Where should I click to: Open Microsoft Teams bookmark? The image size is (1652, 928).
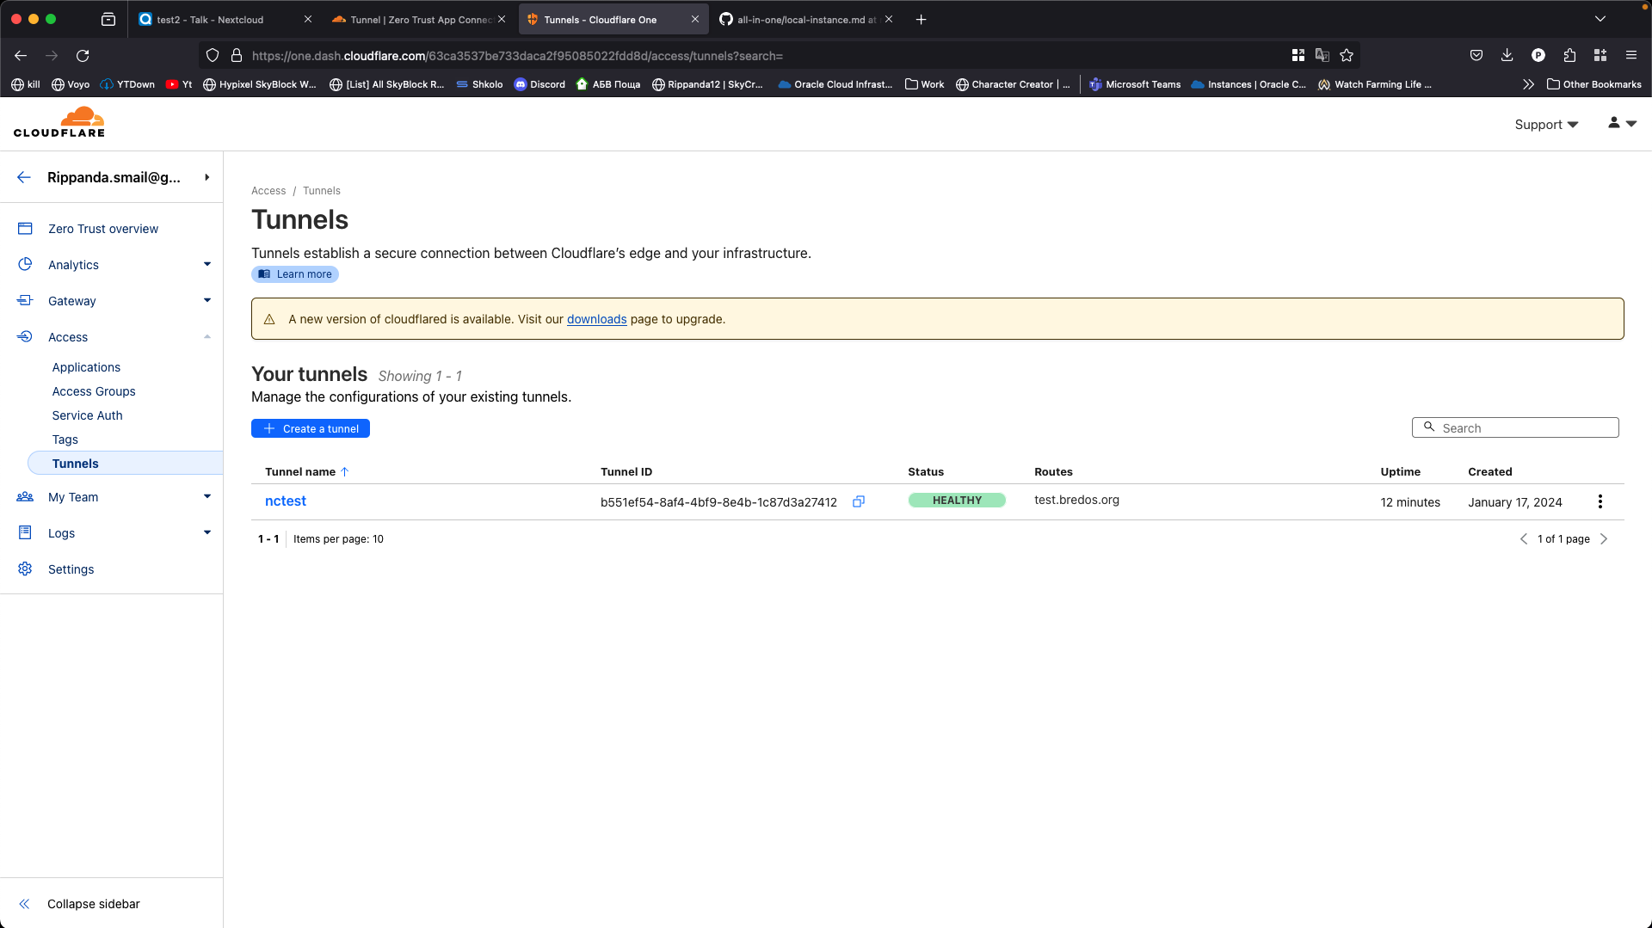(1135, 84)
